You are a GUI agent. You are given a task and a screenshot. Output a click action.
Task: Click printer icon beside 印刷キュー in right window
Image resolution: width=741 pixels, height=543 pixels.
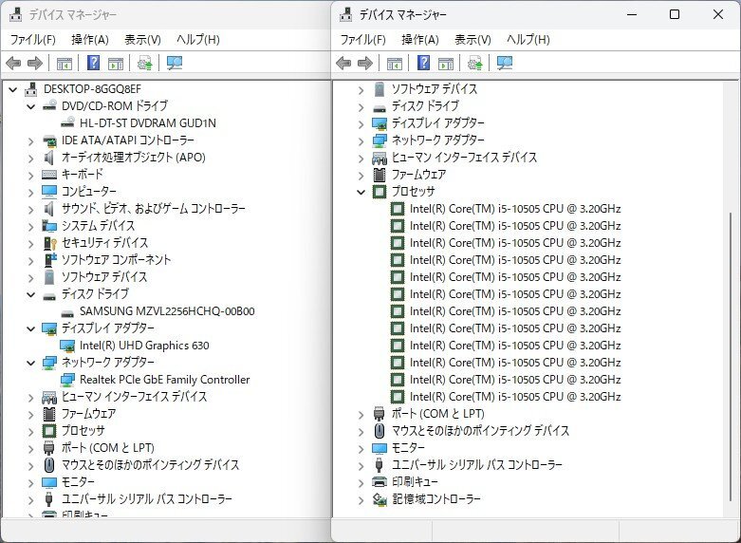pyautogui.click(x=380, y=482)
